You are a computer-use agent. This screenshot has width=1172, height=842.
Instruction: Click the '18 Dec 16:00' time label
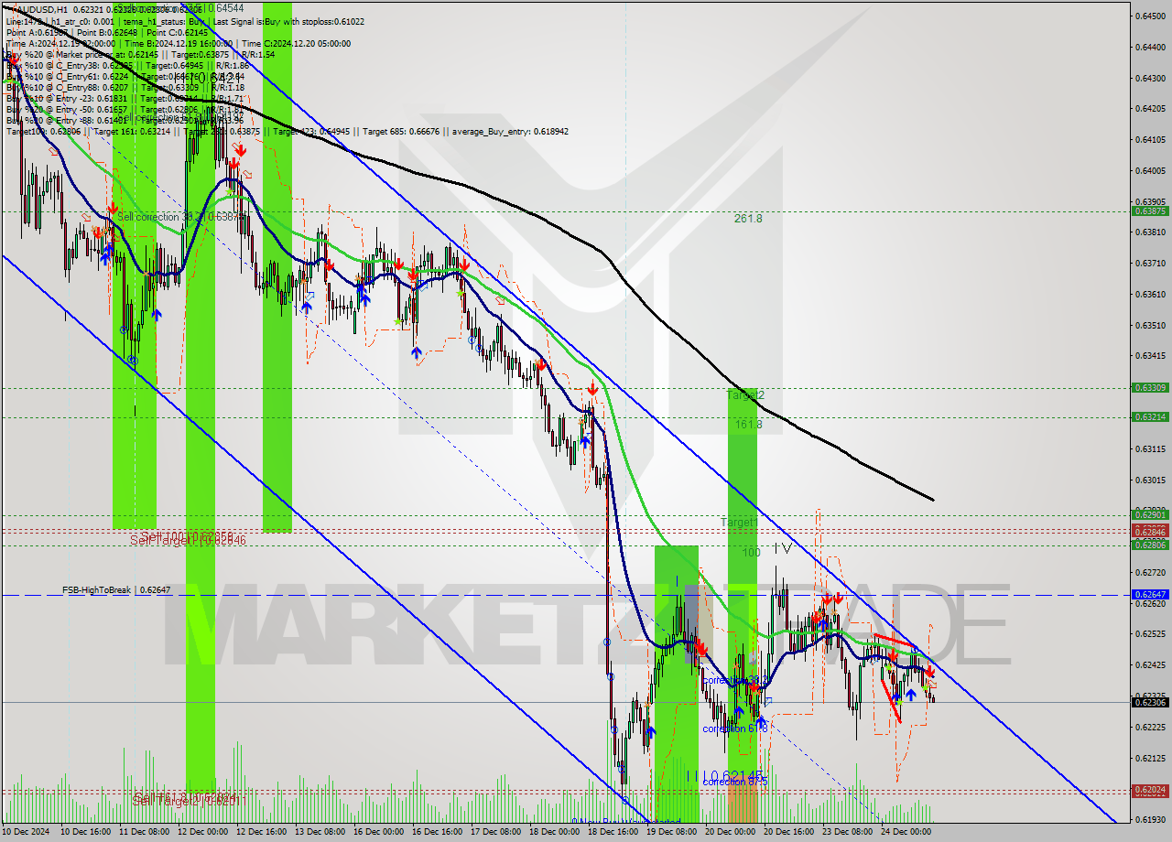(611, 832)
